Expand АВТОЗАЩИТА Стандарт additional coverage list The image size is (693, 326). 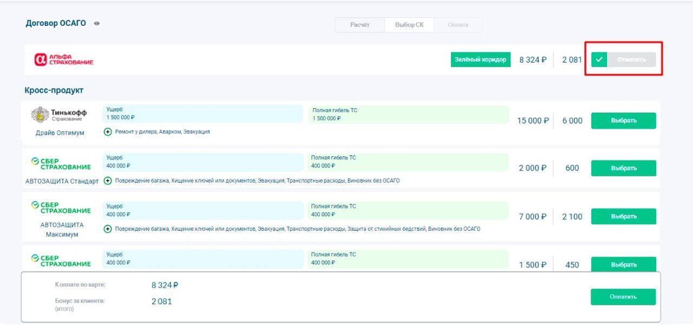tap(108, 181)
